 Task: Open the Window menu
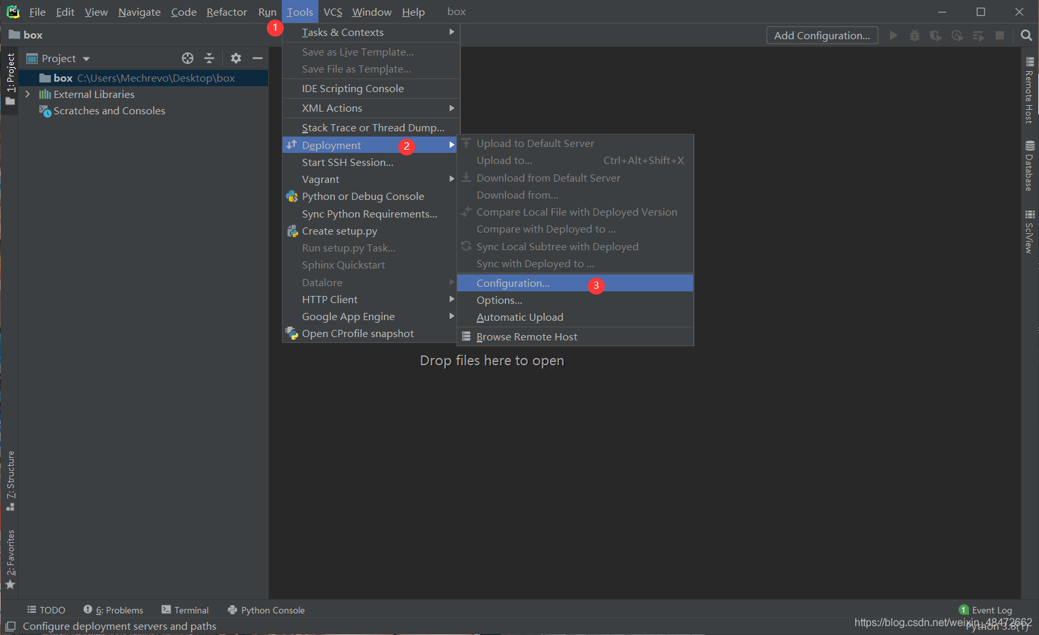point(371,12)
